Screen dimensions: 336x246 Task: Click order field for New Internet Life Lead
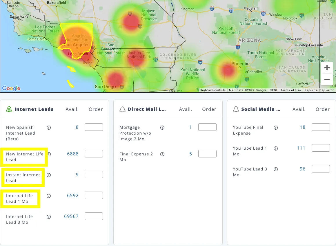point(94,154)
